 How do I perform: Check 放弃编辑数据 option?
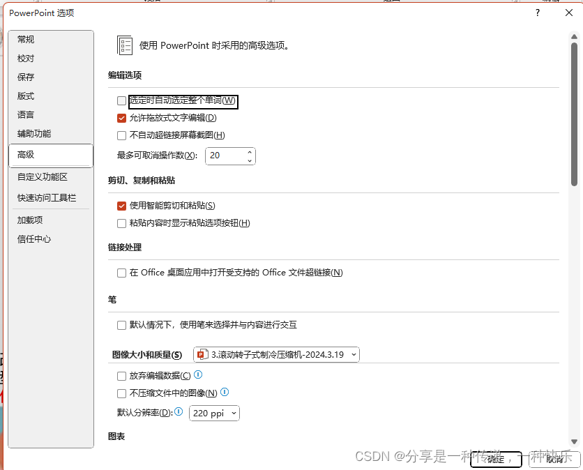(x=121, y=376)
